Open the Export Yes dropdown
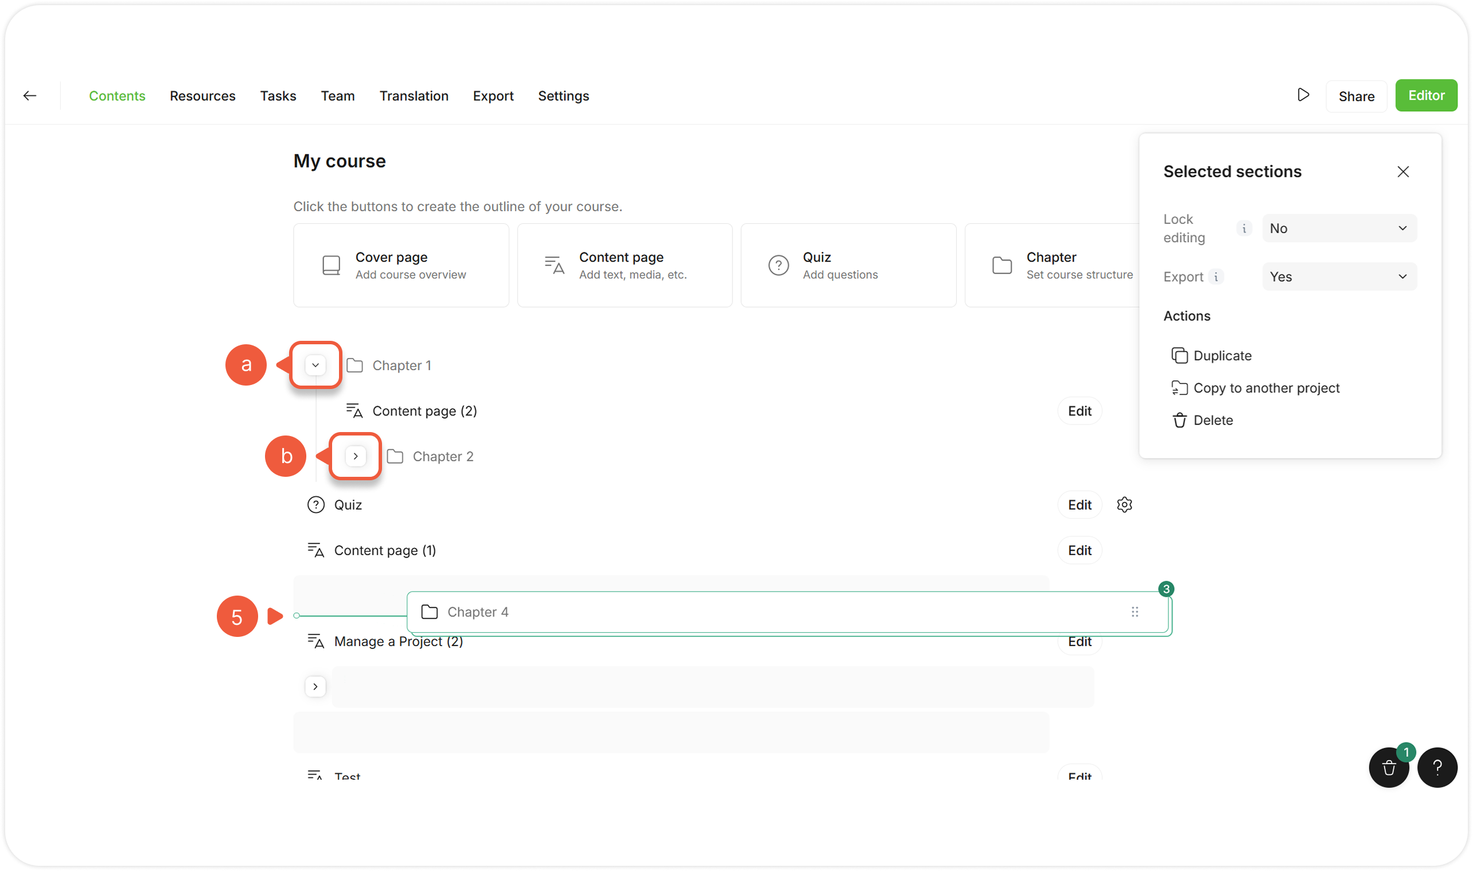This screenshot has width=1473, height=871. tap(1339, 277)
